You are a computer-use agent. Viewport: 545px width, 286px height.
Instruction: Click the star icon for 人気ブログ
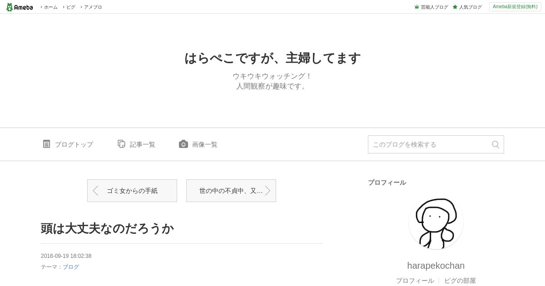pyautogui.click(x=455, y=7)
